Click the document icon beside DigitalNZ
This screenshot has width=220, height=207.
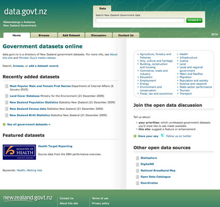137,165
